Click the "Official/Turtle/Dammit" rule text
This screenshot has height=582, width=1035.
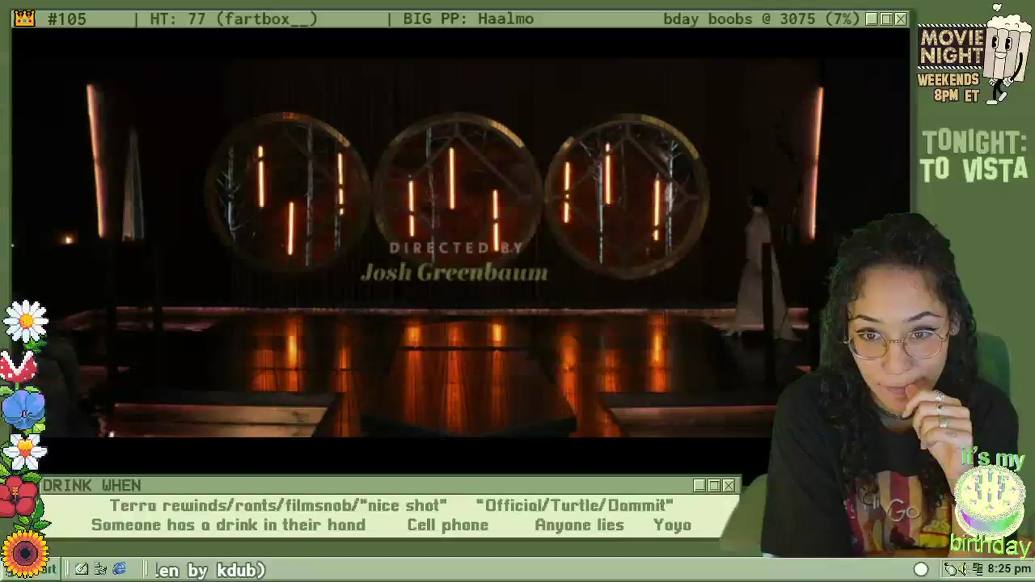(x=575, y=505)
